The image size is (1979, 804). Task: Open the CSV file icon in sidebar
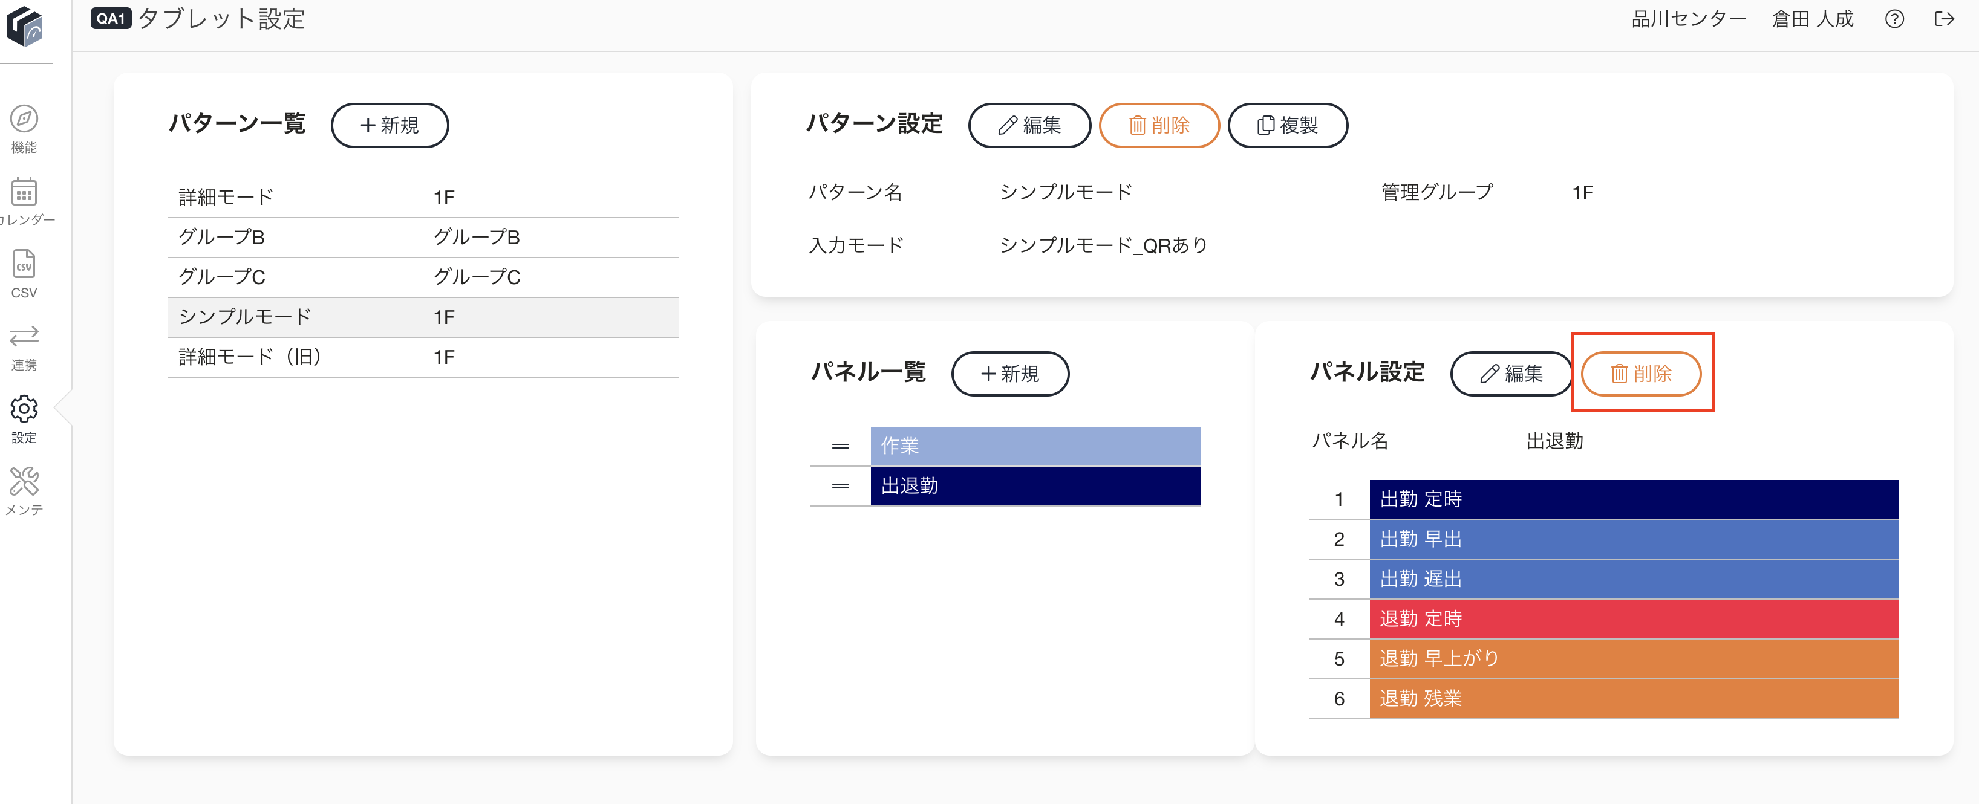tap(24, 264)
